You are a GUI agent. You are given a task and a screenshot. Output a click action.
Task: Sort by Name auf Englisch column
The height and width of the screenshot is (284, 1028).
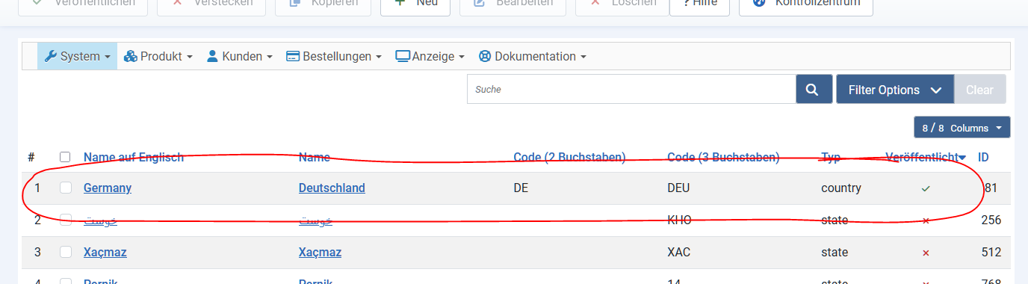coord(134,157)
